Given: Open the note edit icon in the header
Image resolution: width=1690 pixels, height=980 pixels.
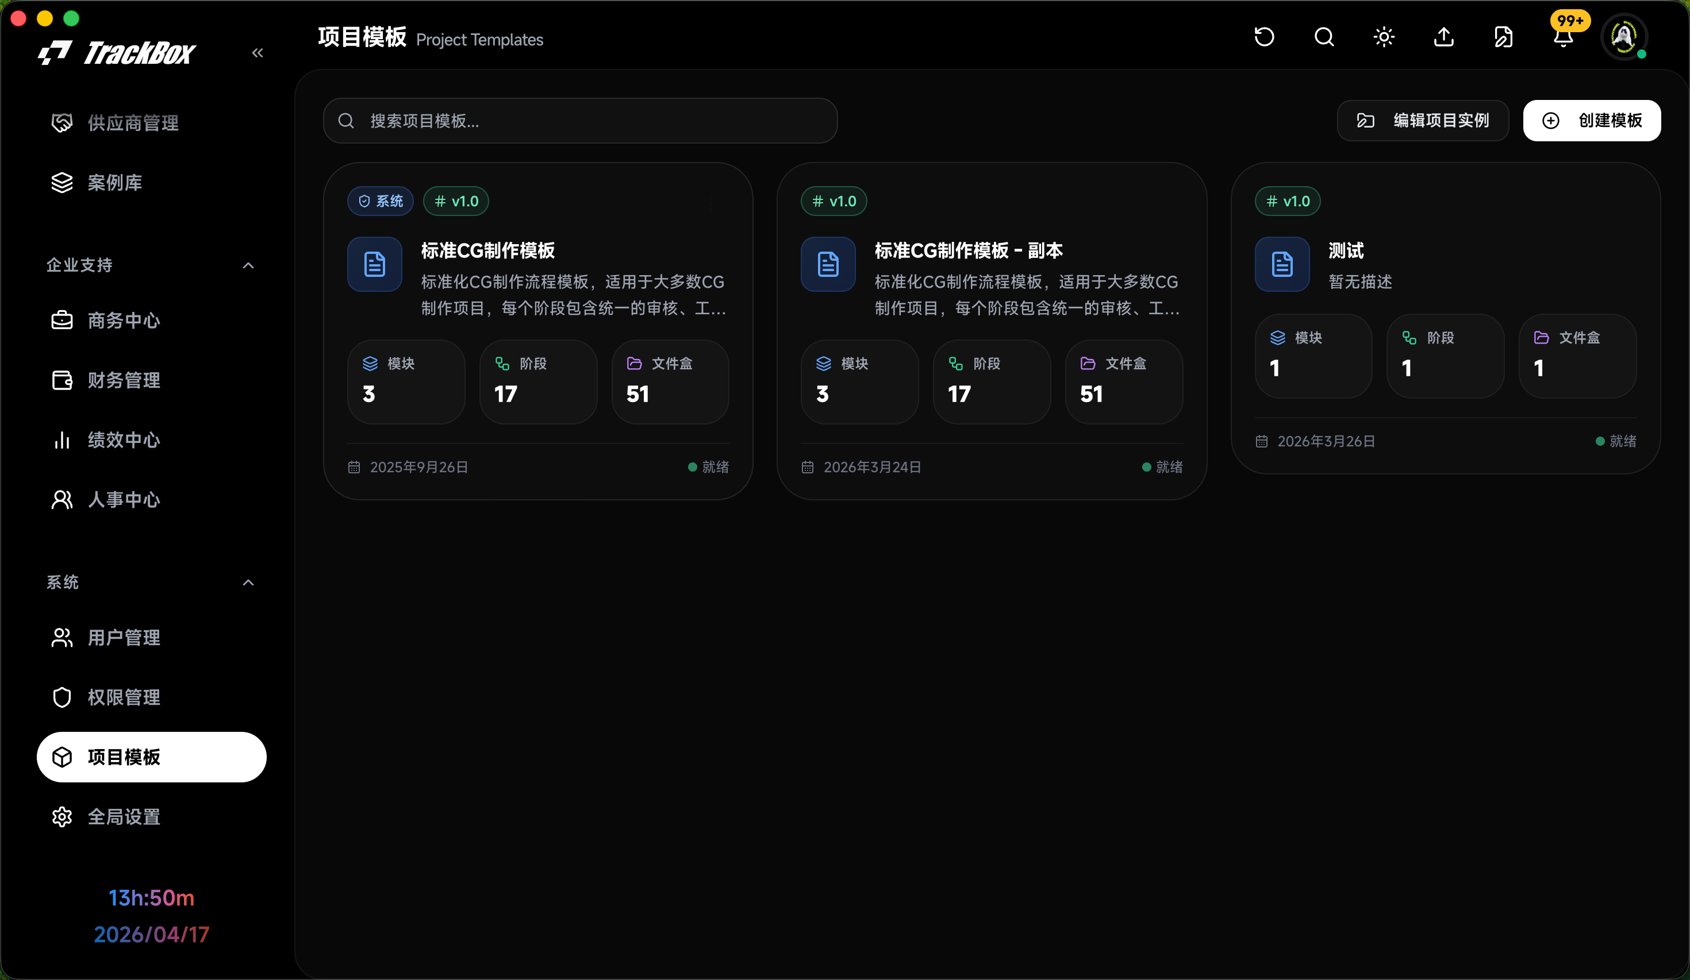Looking at the screenshot, I should [x=1504, y=37].
